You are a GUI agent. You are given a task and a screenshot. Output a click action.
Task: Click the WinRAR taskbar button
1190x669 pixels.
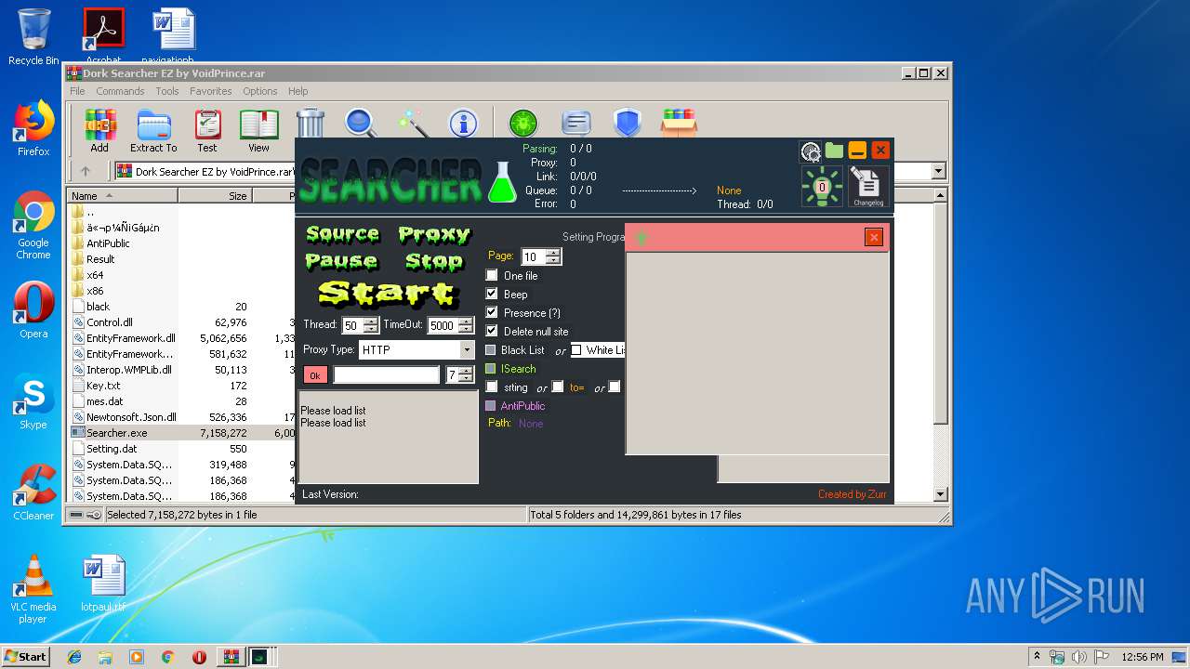[230, 657]
